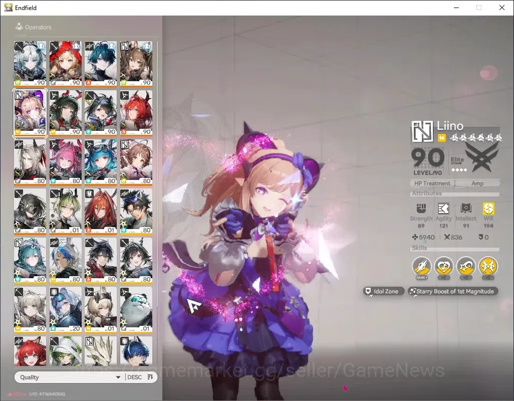Click the Agility value 121

(x=443, y=226)
